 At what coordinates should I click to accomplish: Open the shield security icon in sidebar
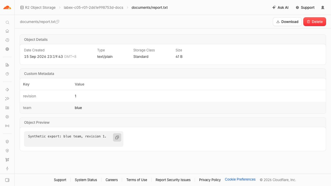coord(7,142)
